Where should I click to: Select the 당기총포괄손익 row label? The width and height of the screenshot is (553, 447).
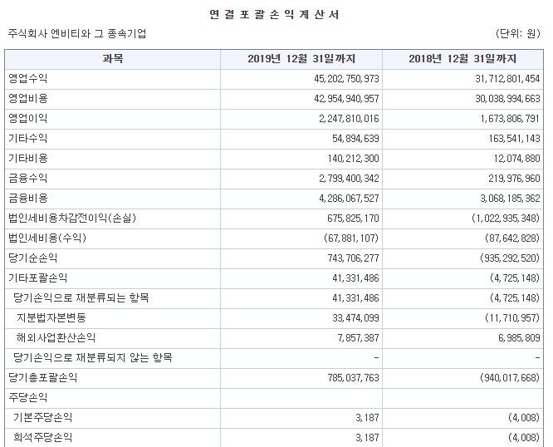coord(42,377)
